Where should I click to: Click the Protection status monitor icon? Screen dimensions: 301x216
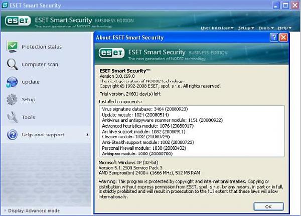(12, 47)
